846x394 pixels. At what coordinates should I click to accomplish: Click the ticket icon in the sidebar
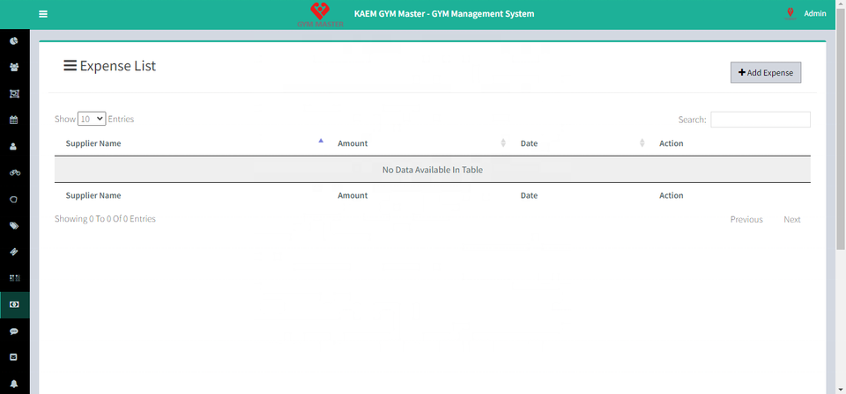coord(14,252)
